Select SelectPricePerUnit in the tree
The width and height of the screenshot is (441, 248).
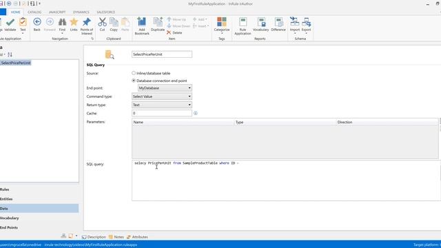[x=16, y=63]
